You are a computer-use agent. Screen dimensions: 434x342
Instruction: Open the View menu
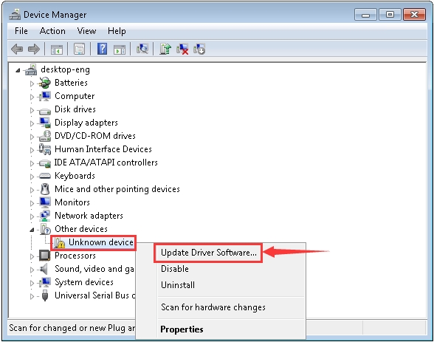click(x=86, y=31)
